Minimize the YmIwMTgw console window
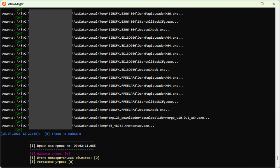Screen dimensions: 280x168 pyautogui.click(x=251, y=4)
